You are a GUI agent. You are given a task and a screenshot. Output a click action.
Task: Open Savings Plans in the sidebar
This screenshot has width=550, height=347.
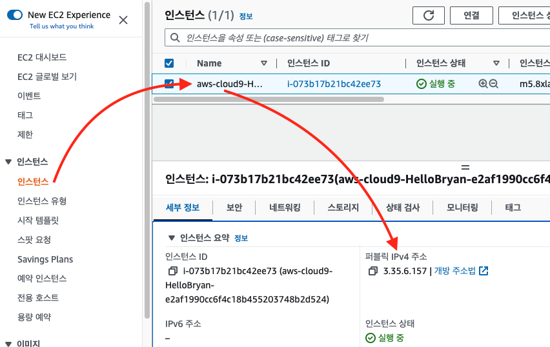45,259
